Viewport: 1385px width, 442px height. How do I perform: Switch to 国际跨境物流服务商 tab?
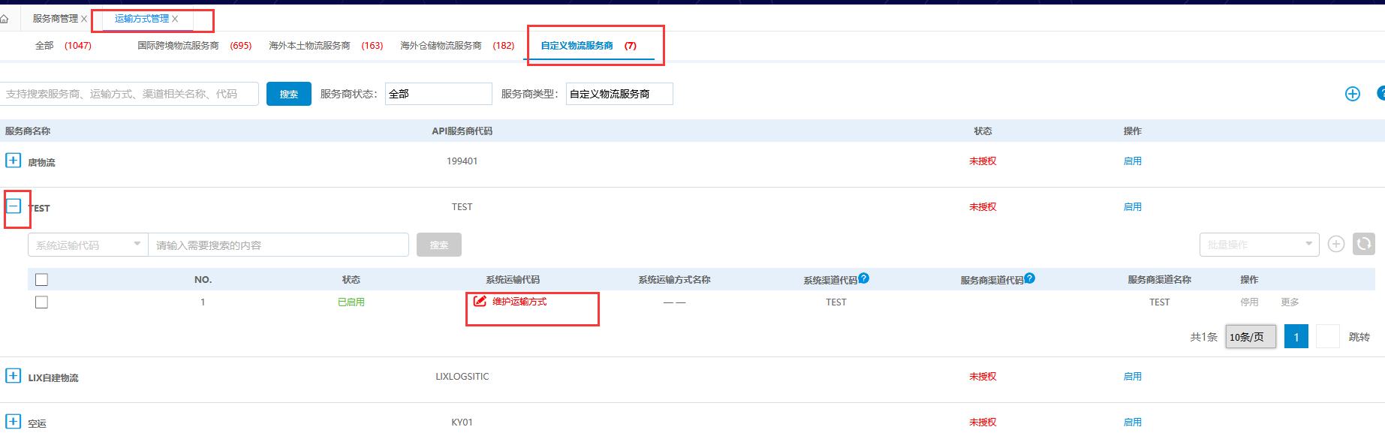click(x=178, y=46)
